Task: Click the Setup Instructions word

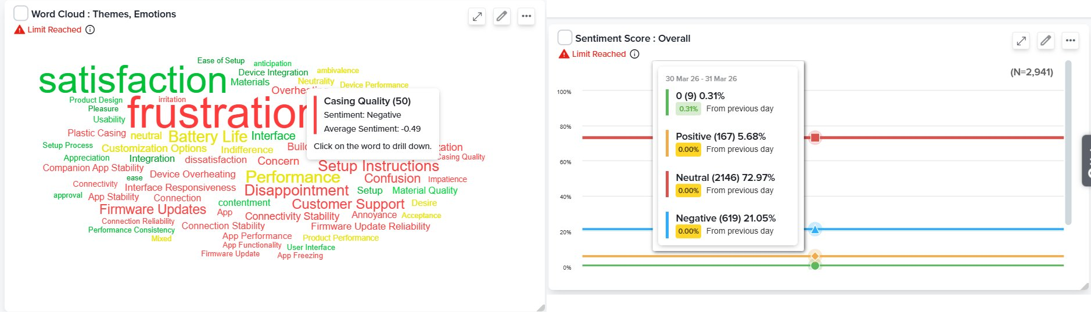Action: point(378,166)
